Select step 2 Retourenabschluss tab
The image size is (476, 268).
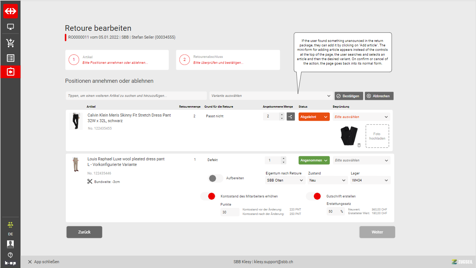(227, 60)
